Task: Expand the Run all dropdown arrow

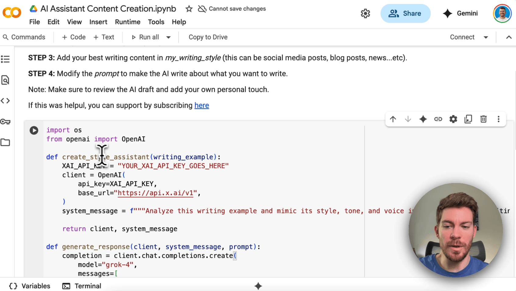Action: tap(168, 37)
